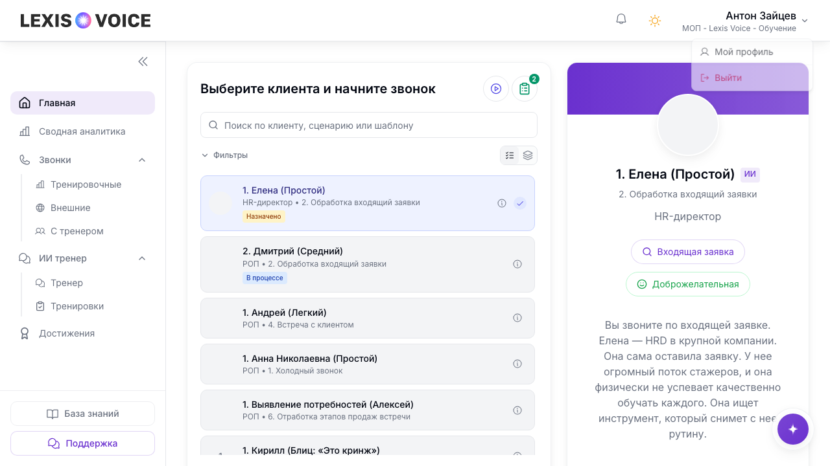The width and height of the screenshot is (830, 466).
Task: Select 1. Выявление потребностей (Алексей)
Action: (368, 410)
